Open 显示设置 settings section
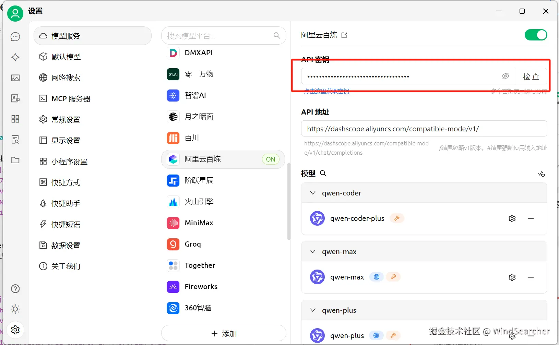The image size is (559, 345). pos(93,141)
